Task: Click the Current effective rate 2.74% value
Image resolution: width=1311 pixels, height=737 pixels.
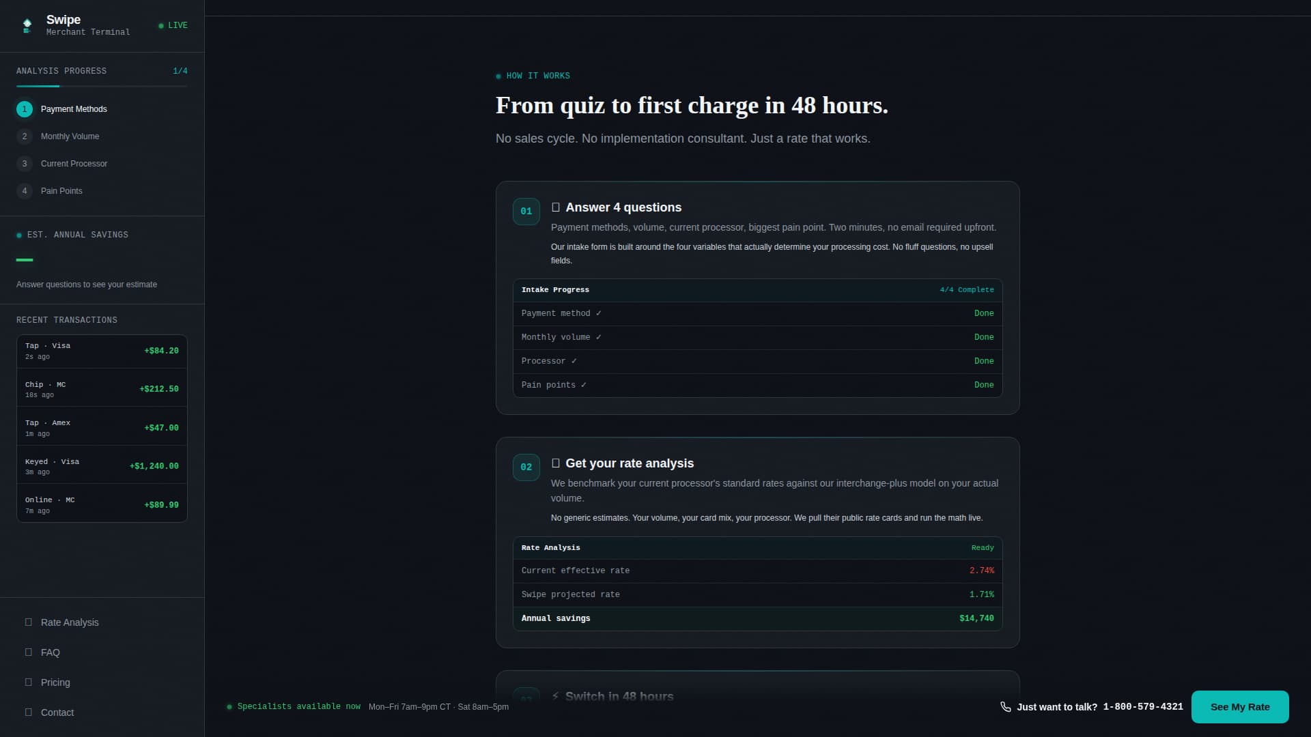Action: 982,571
